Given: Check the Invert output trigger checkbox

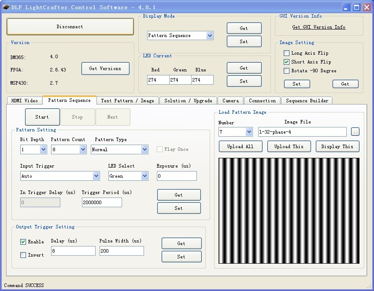Looking at the screenshot, I should pos(23,255).
